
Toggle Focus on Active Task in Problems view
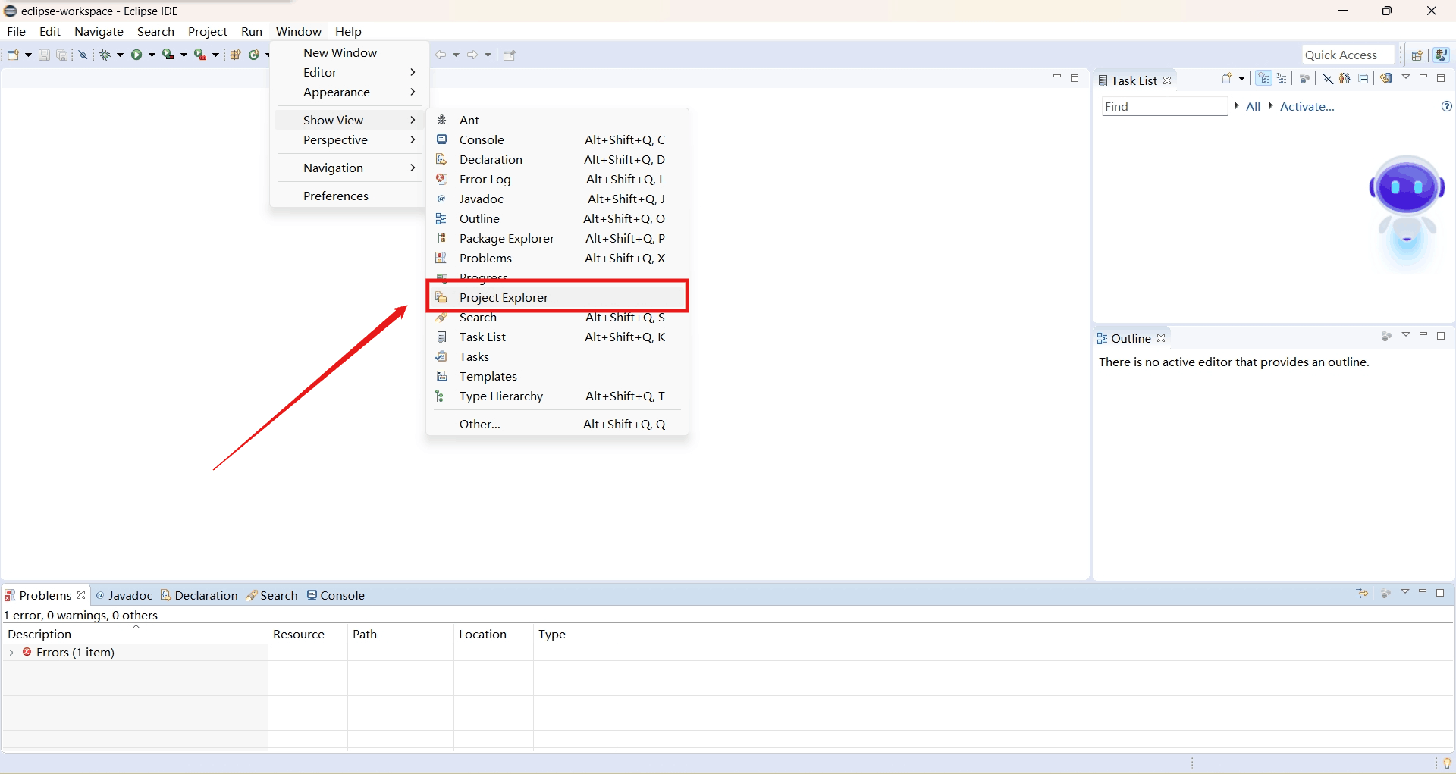pos(1385,593)
